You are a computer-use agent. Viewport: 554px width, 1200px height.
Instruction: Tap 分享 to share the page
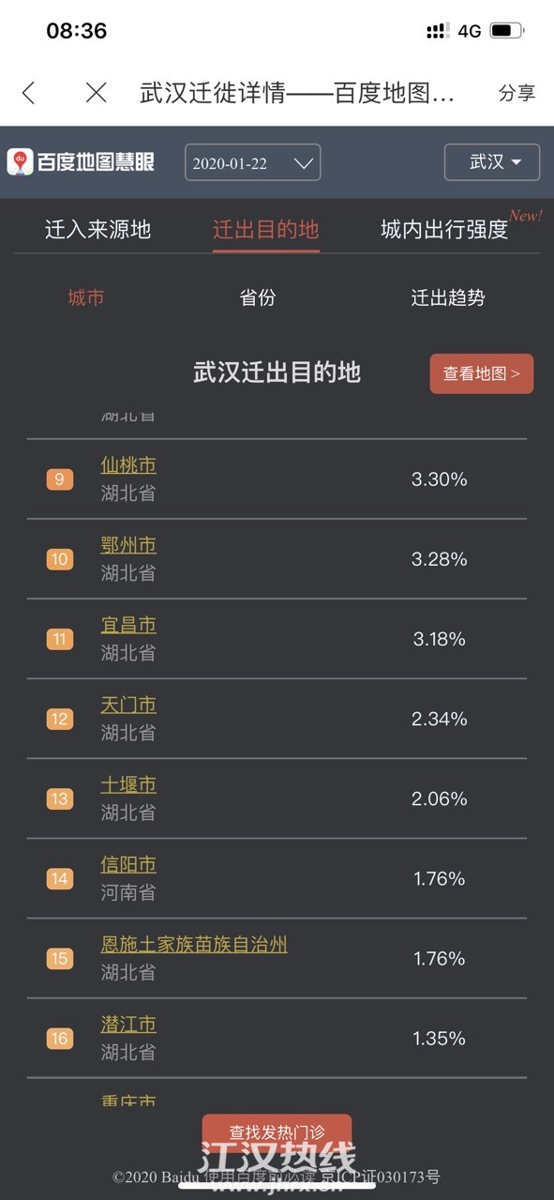517,93
